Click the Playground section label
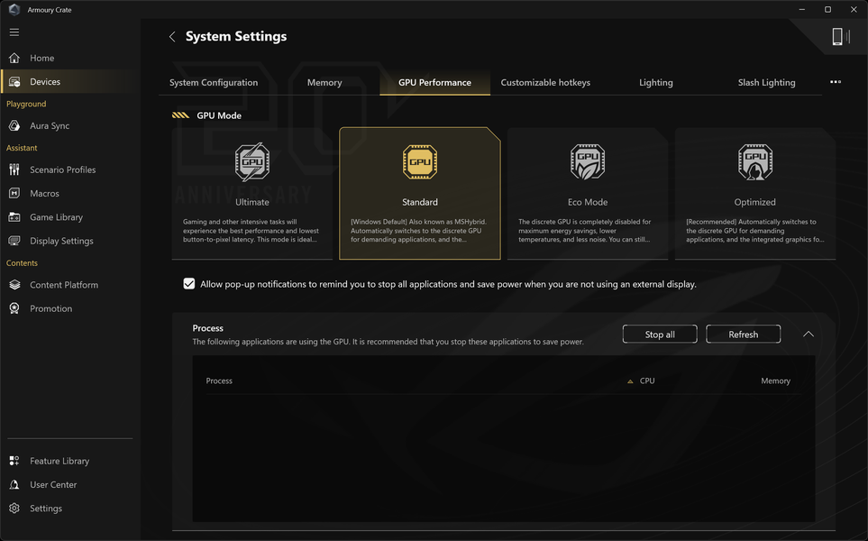 pyautogui.click(x=26, y=104)
